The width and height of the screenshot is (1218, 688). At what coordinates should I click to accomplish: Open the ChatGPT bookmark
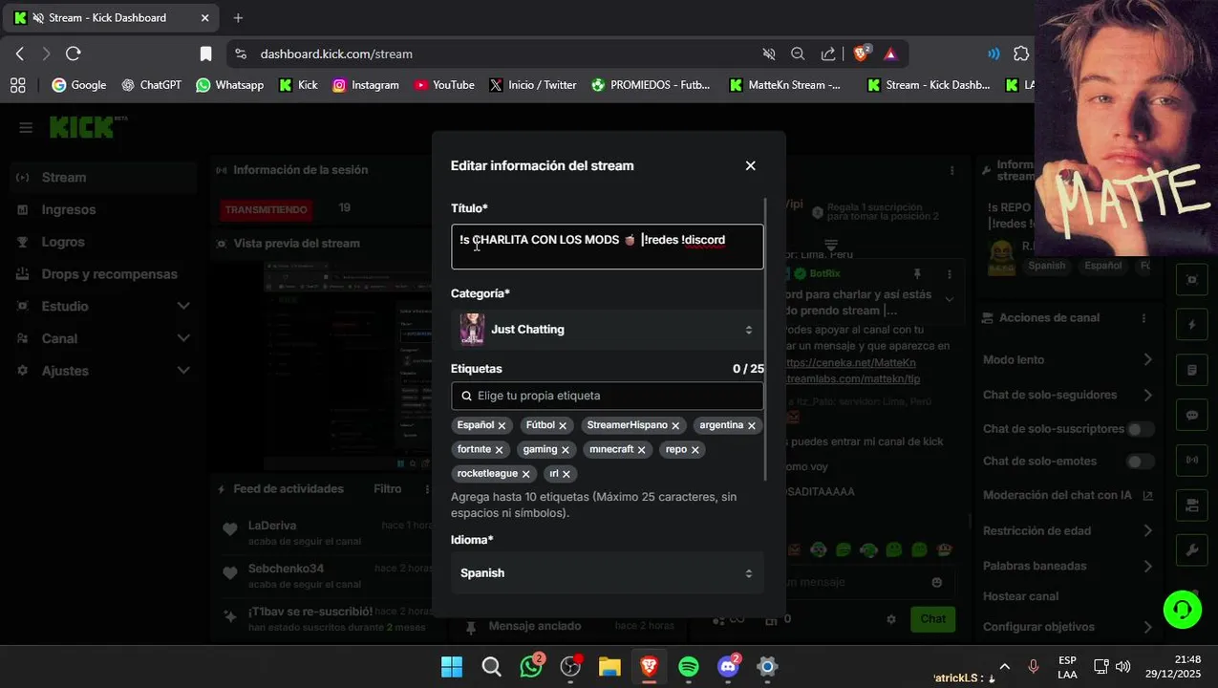coord(151,85)
